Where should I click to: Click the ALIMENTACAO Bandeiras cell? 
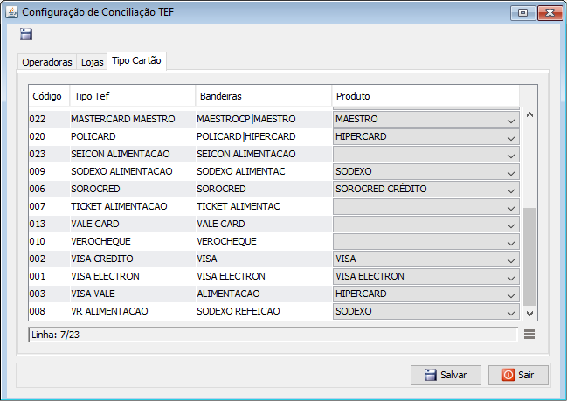point(263,294)
